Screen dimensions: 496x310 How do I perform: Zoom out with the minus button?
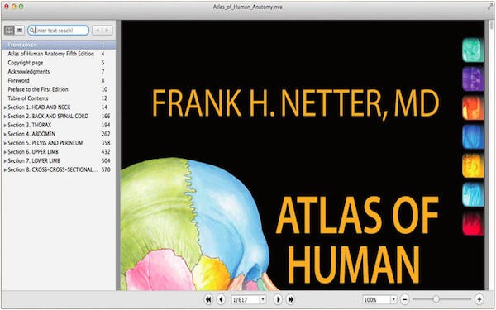tap(405, 299)
